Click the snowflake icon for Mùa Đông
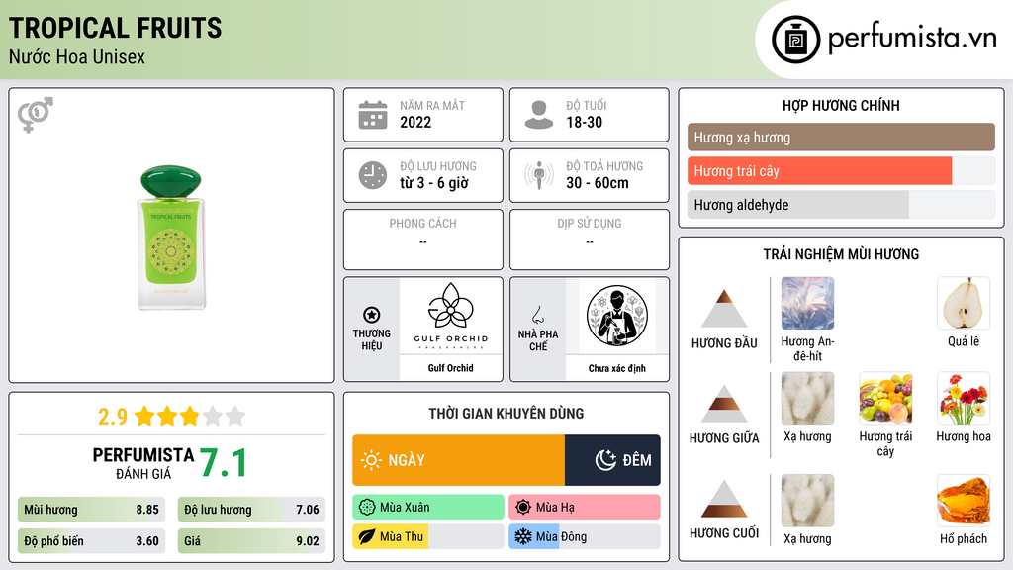The image size is (1013, 570). coord(523,537)
